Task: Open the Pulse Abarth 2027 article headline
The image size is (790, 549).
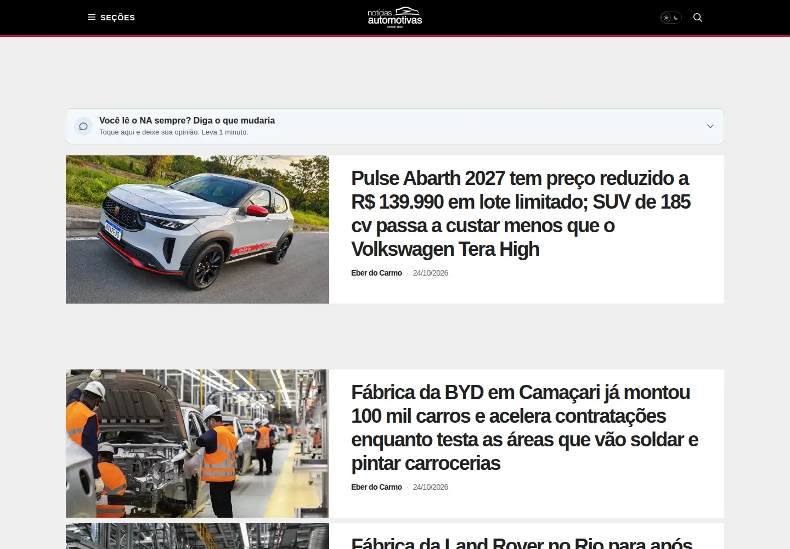Action: coord(521,214)
